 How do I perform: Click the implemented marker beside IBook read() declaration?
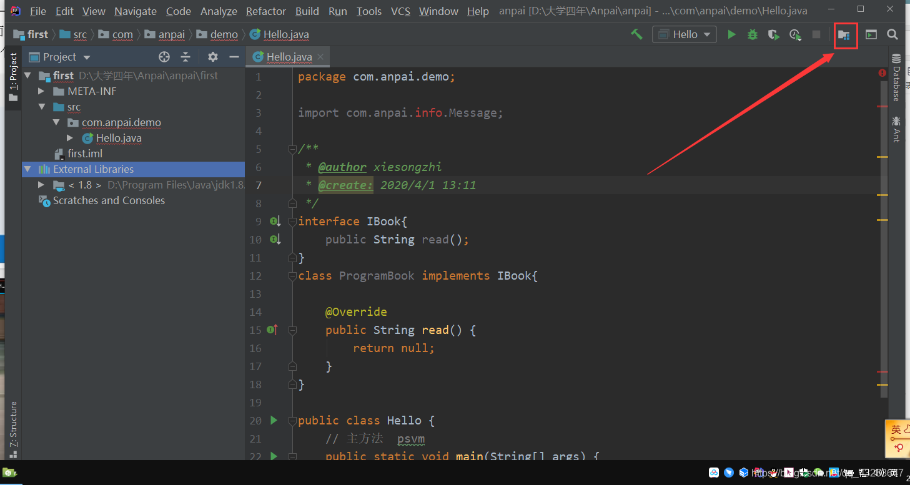275,239
